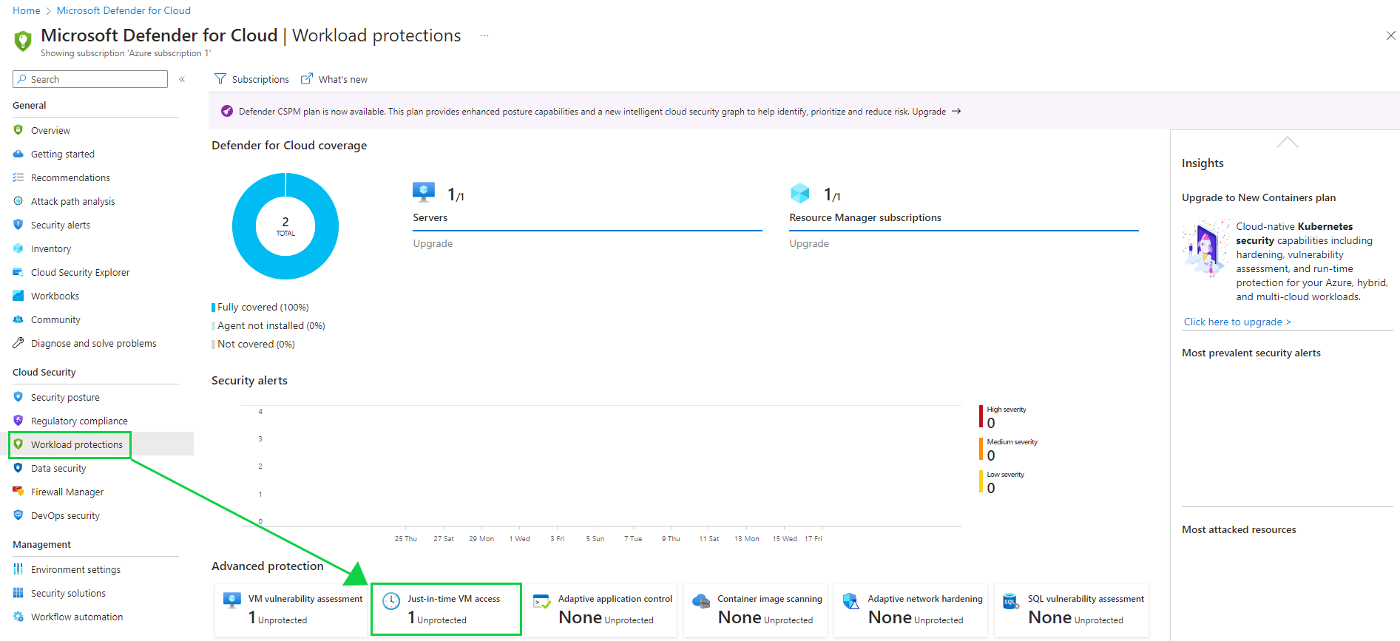Open the Container image scanning tile
The height and width of the screenshot is (641, 1400).
point(757,610)
